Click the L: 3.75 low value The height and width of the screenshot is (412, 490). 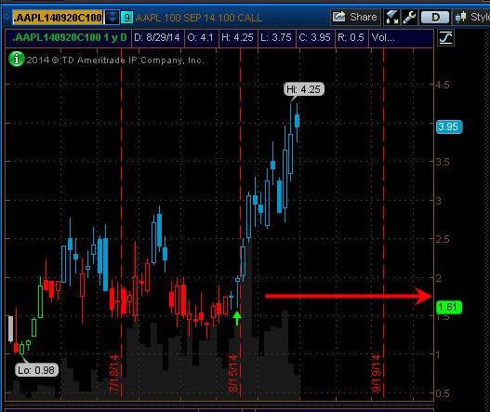click(276, 38)
